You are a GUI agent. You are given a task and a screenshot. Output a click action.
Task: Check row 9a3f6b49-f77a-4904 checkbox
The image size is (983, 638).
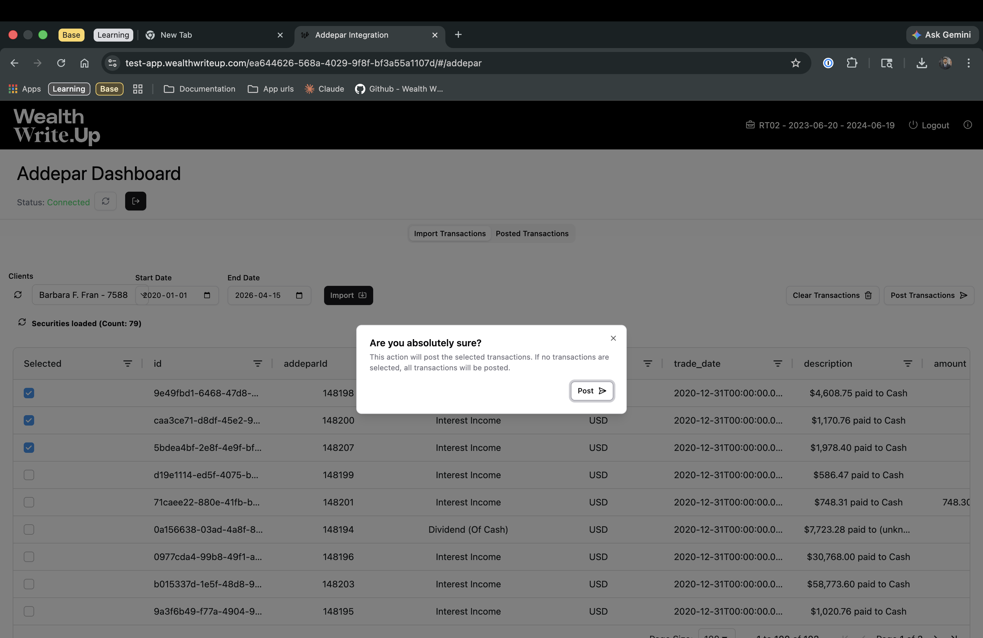[29, 611]
